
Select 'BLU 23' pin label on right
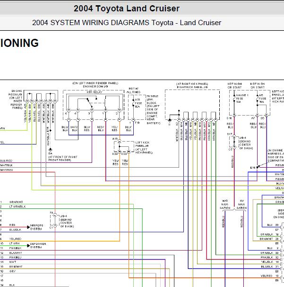273,225
